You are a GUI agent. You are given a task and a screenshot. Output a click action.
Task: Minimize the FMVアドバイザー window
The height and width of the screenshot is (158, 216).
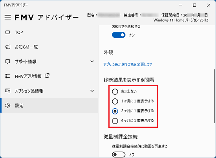pyautogui.click(x=181, y=5)
